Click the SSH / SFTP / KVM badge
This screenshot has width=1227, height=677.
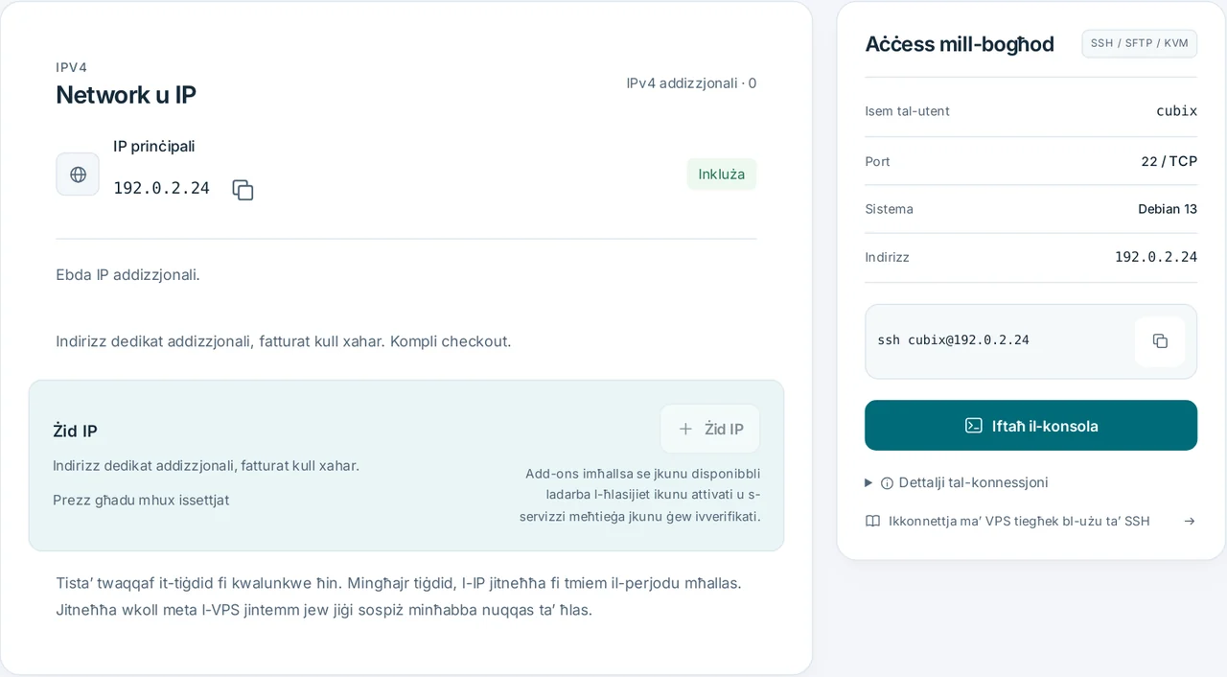click(x=1139, y=43)
